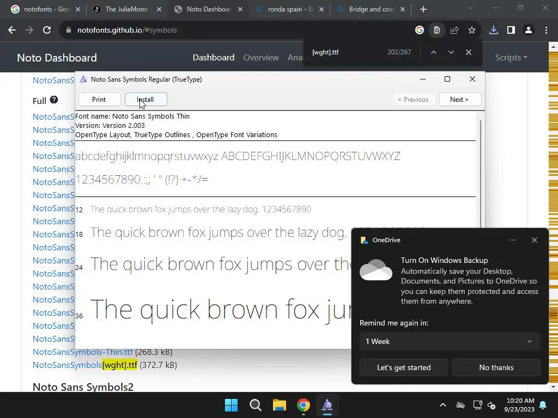Open notification bell icon
The width and height of the screenshot is (558, 418).
tap(543, 405)
